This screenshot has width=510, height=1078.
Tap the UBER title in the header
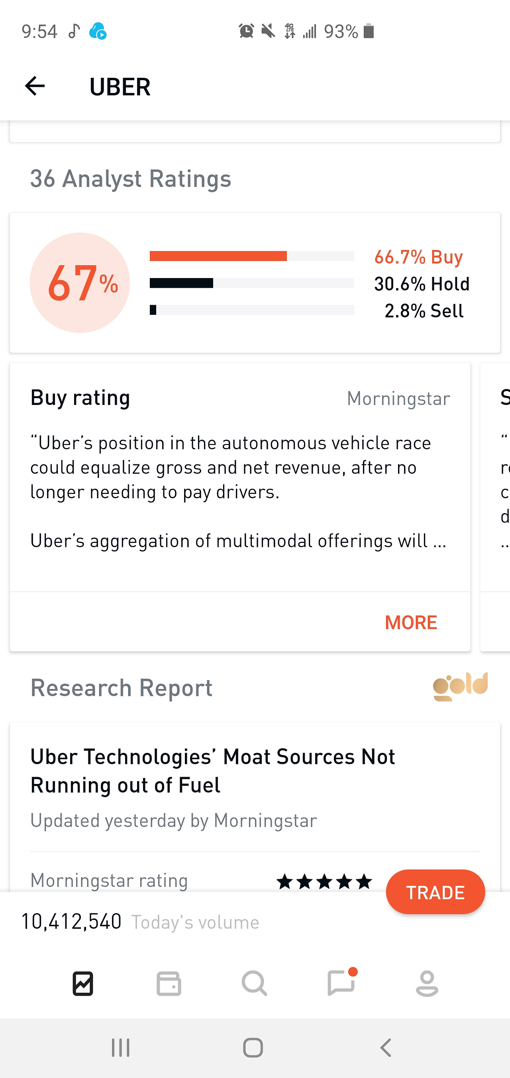pos(120,86)
